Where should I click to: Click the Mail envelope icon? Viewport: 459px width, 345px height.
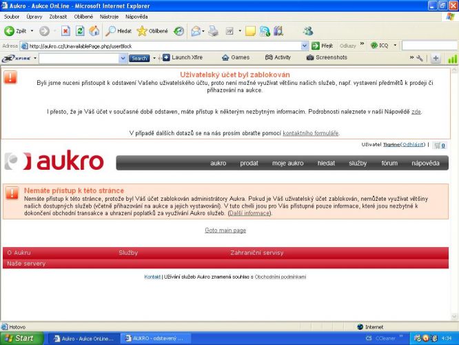(x=196, y=31)
